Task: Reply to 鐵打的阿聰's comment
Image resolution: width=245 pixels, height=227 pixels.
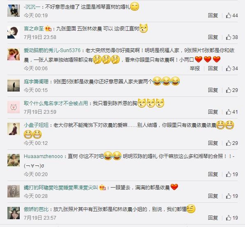Action: [x=213, y=196]
